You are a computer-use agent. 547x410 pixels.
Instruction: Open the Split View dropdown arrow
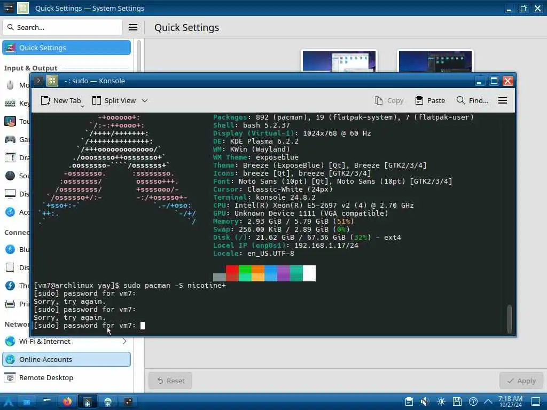pyautogui.click(x=145, y=101)
